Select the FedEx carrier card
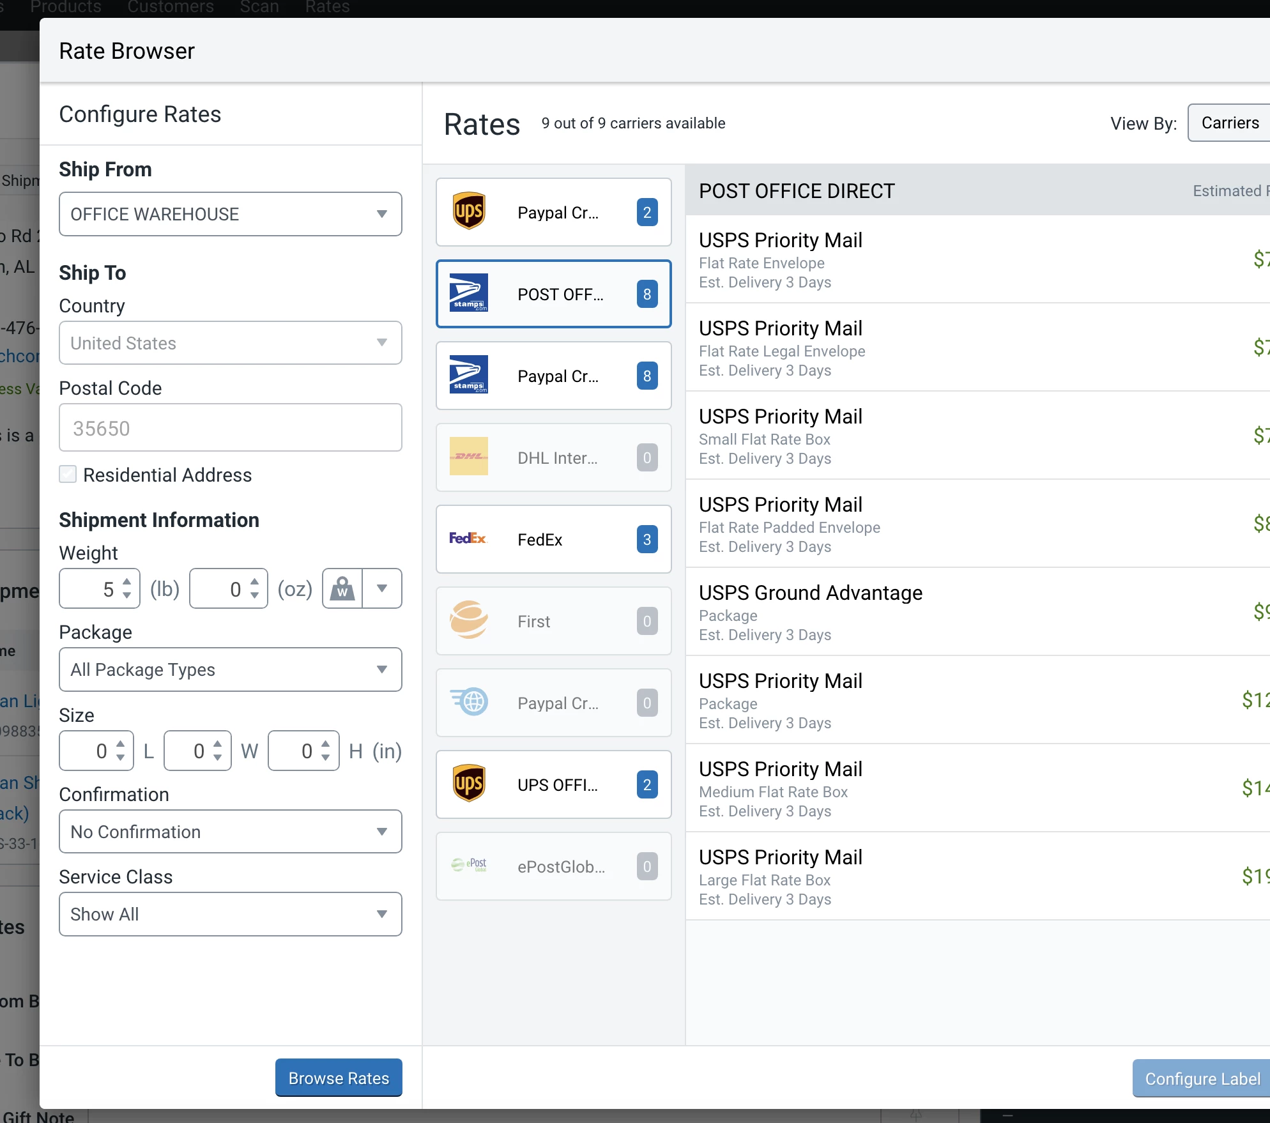The height and width of the screenshot is (1123, 1270). click(x=553, y=539)
